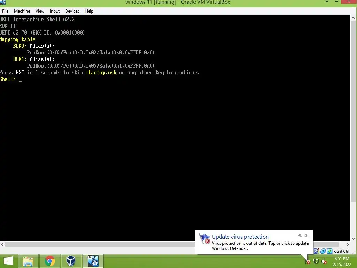Click the horizontal scrollbar left arrow

(x=2, y=244)
